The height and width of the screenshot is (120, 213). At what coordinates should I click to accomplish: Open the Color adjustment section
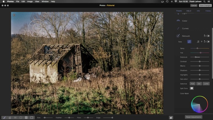tap(185, 21)
